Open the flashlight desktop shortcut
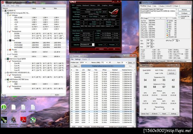This screenshot has width=193, height=134. point(4,120)
